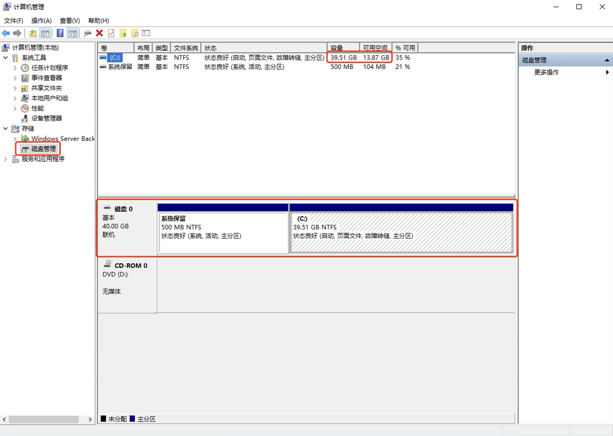Screen dimensions: 613x436
Task: Click the 主分区 blue legend swatch
Action: pyautogui.click(x=133, y=419)
